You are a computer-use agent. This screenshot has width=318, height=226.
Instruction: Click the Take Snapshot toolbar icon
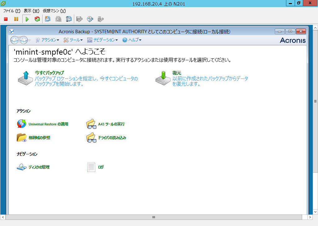click(48, 19)
